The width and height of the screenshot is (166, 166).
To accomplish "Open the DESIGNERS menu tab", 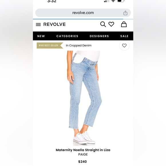I will click(x=99, y=36).
